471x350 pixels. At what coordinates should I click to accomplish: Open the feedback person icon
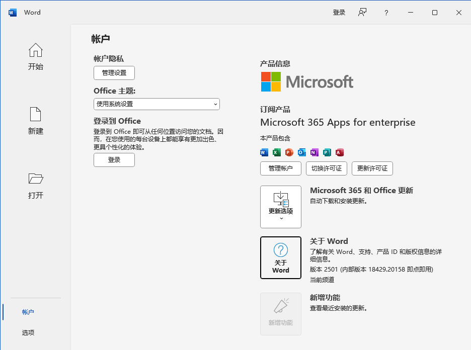click(x=362, y=12)
